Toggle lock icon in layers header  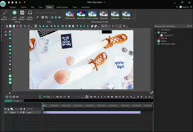(9, 109)
